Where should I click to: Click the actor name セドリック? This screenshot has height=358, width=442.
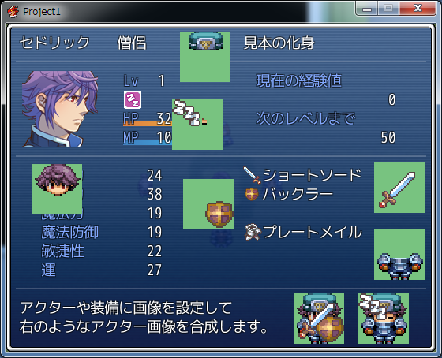point(54,43)
